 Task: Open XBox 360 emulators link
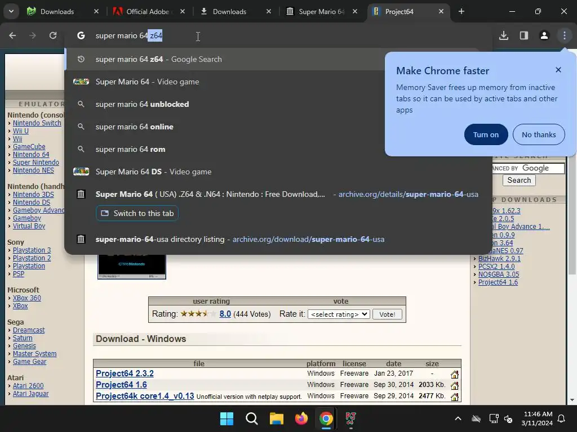pyautogui.click(x=27, y=298)
